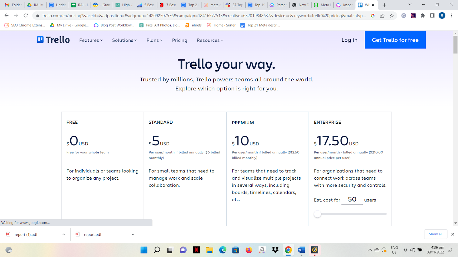The height and width of the screenshot is (257, 458).
Task: Show hidden system tray icons
Action: pyautogui.click(x=370, y=250)
